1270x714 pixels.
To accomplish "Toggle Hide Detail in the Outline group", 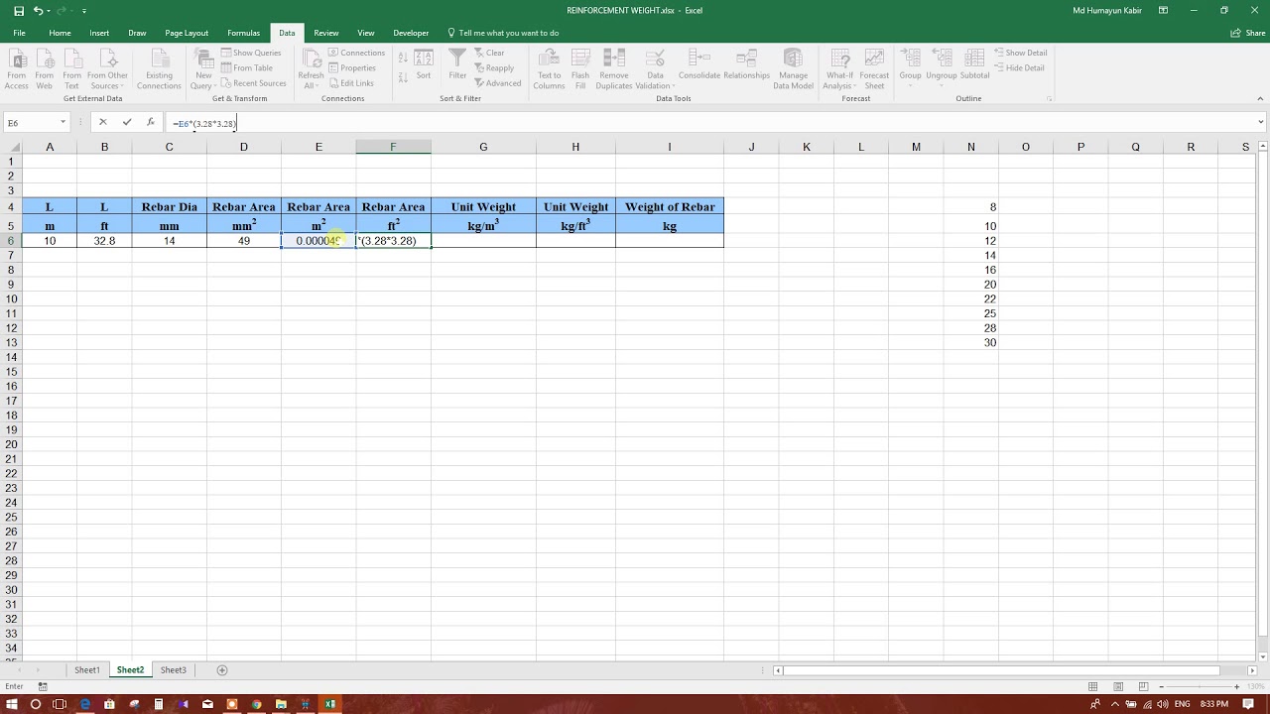I will pyautogui.click(x=1018, y=66).
